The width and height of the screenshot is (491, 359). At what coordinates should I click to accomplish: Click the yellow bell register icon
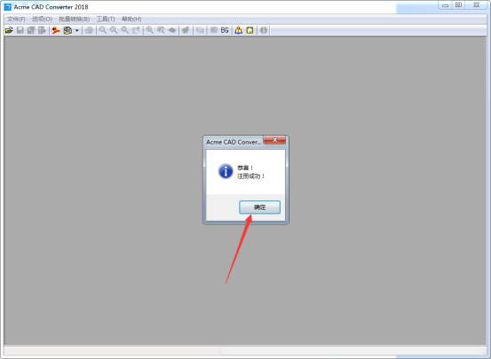click(239, 30)
